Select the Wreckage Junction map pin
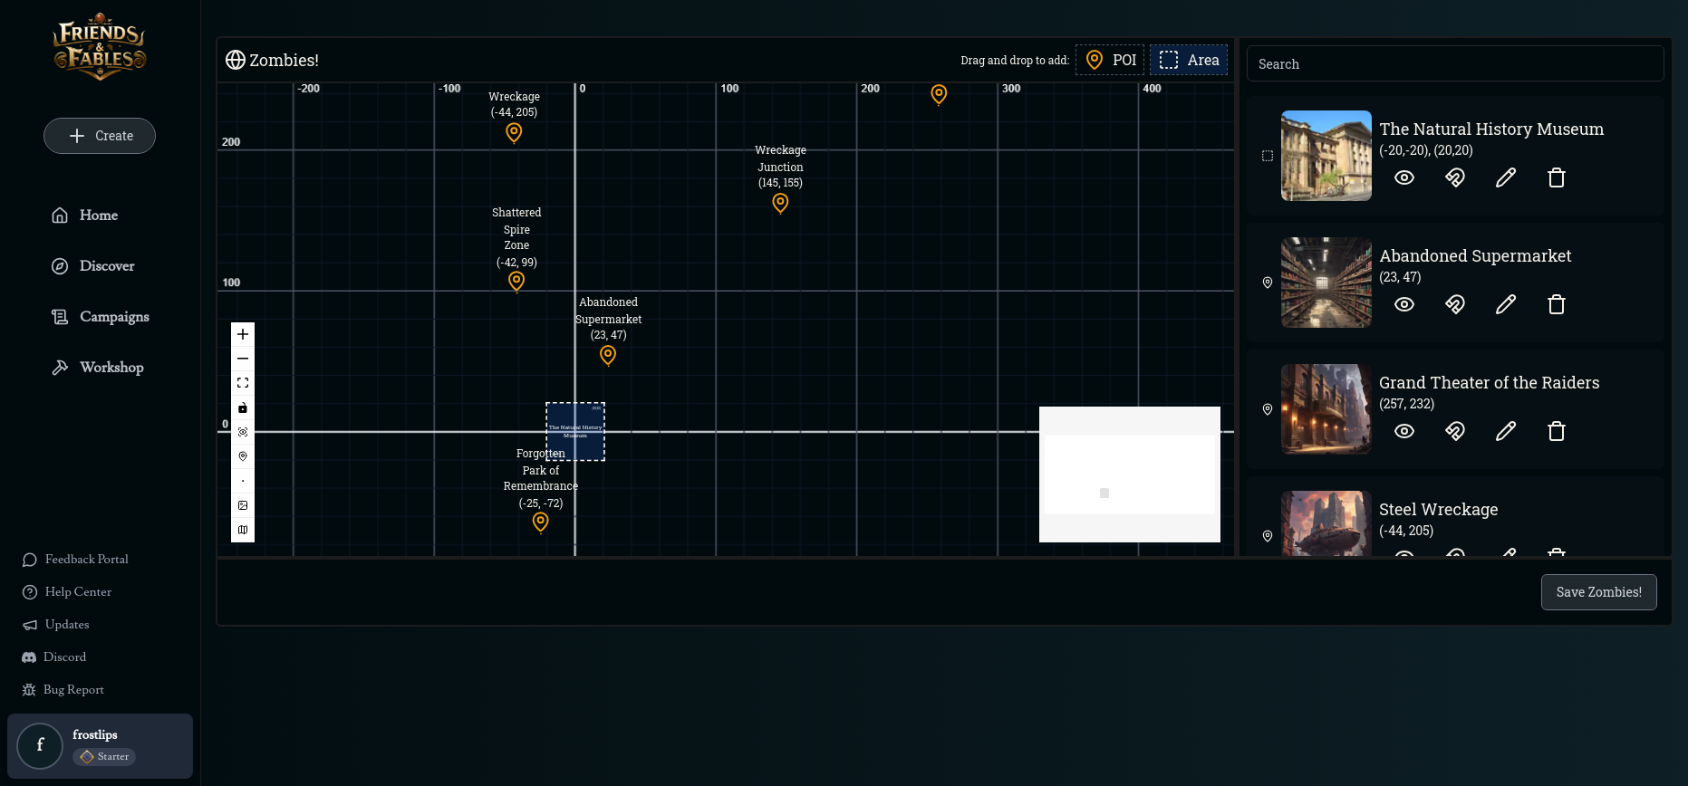The image size is (1688, 786). tap(780, 203)
